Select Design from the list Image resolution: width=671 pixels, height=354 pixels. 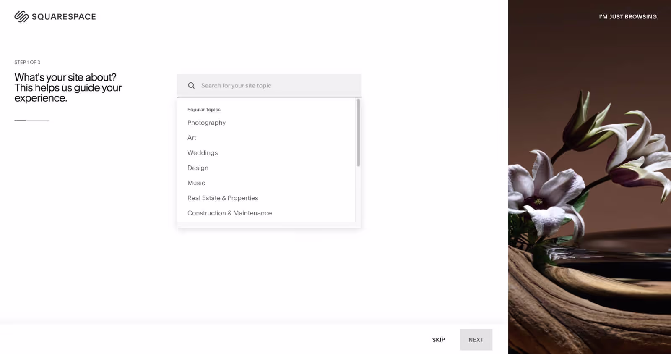tap(198, 168)
